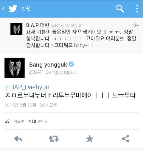The image size is (143, 151).
Task: Favorite the tweet with star icon
Action: (x=90, y=138)
